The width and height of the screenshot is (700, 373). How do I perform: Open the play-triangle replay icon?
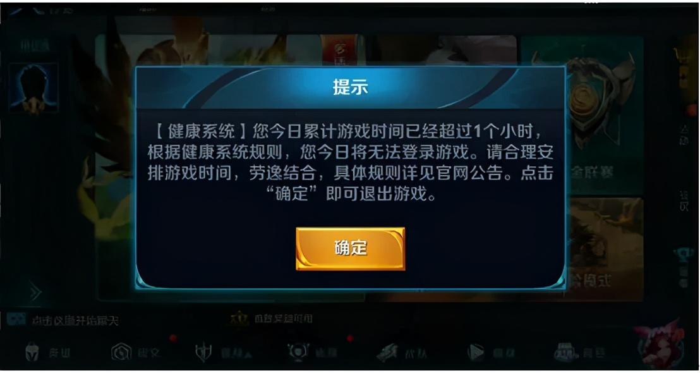pos(476,353)
